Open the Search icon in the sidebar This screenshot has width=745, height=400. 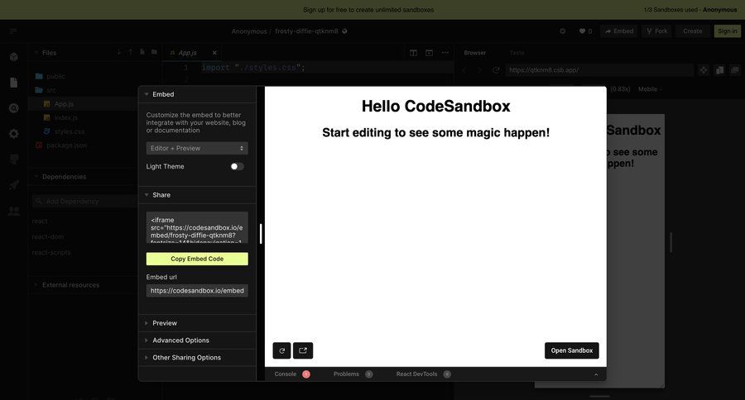[x=14, y=108]
